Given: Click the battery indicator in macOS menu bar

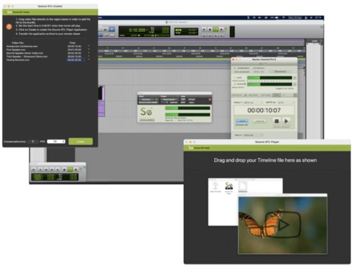Looking at the screenshot, I should pos(275,17).
